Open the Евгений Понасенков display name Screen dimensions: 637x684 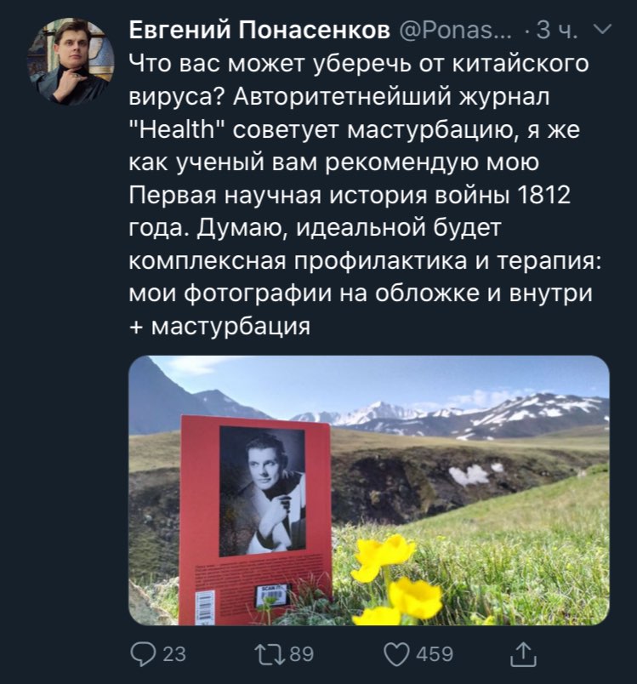coord(259,30)
